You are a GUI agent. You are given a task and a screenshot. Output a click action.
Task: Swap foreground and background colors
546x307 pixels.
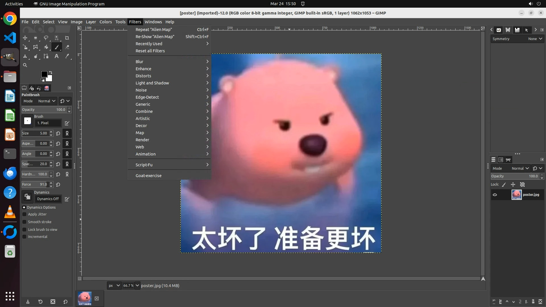(x=51, y=72)
